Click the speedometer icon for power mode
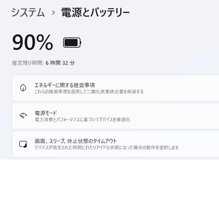219x201 pixels. [x=23, y=116]
